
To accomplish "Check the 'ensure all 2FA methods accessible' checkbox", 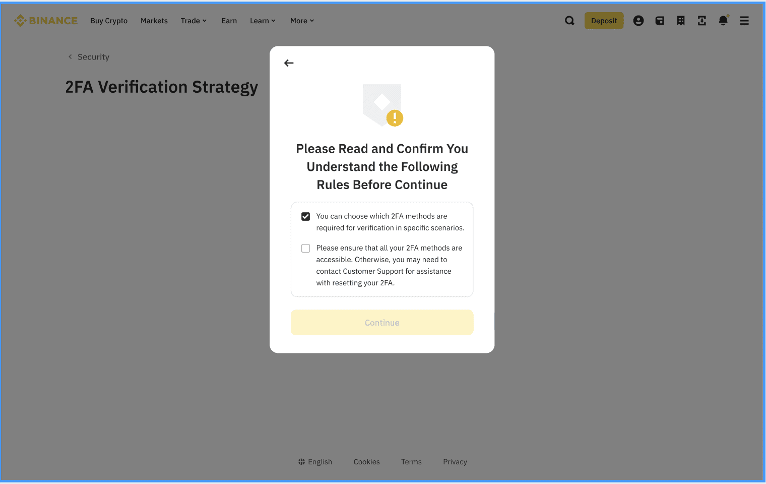I will pos(305,248).
